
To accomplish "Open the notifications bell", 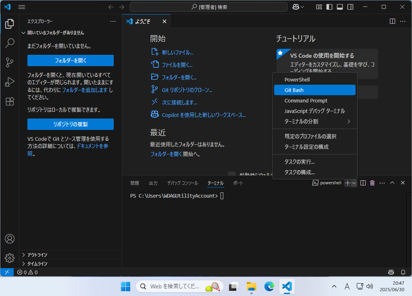I will pyautogui.click(x=403, y=272).
